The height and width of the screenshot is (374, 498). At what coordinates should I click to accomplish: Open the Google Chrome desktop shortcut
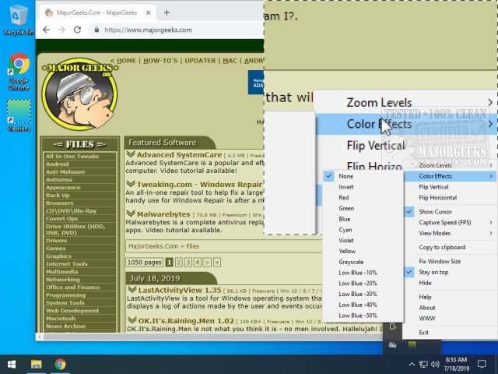click(x=19, y=72)
